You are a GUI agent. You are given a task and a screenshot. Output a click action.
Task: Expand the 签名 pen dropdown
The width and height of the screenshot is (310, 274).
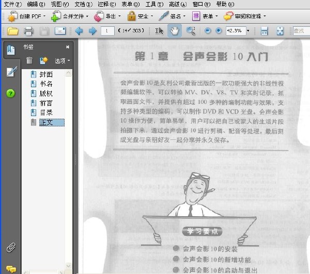(x=184, y=16)
